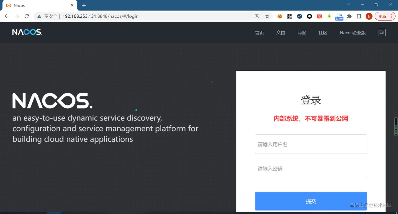
Task: Click the address bar URL
Action: [x=101, y=16]
